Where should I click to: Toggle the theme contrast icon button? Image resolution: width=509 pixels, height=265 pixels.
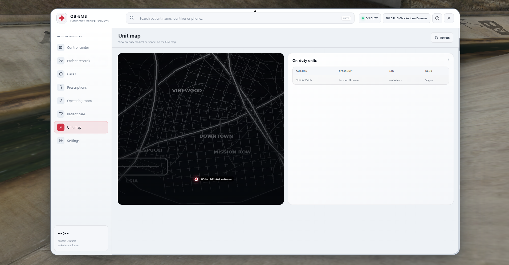point(437,18)
